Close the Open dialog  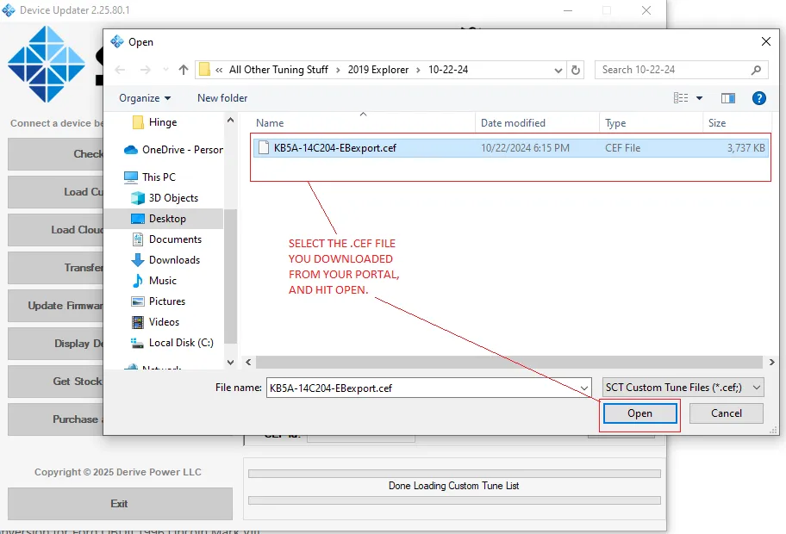(766, 41)
